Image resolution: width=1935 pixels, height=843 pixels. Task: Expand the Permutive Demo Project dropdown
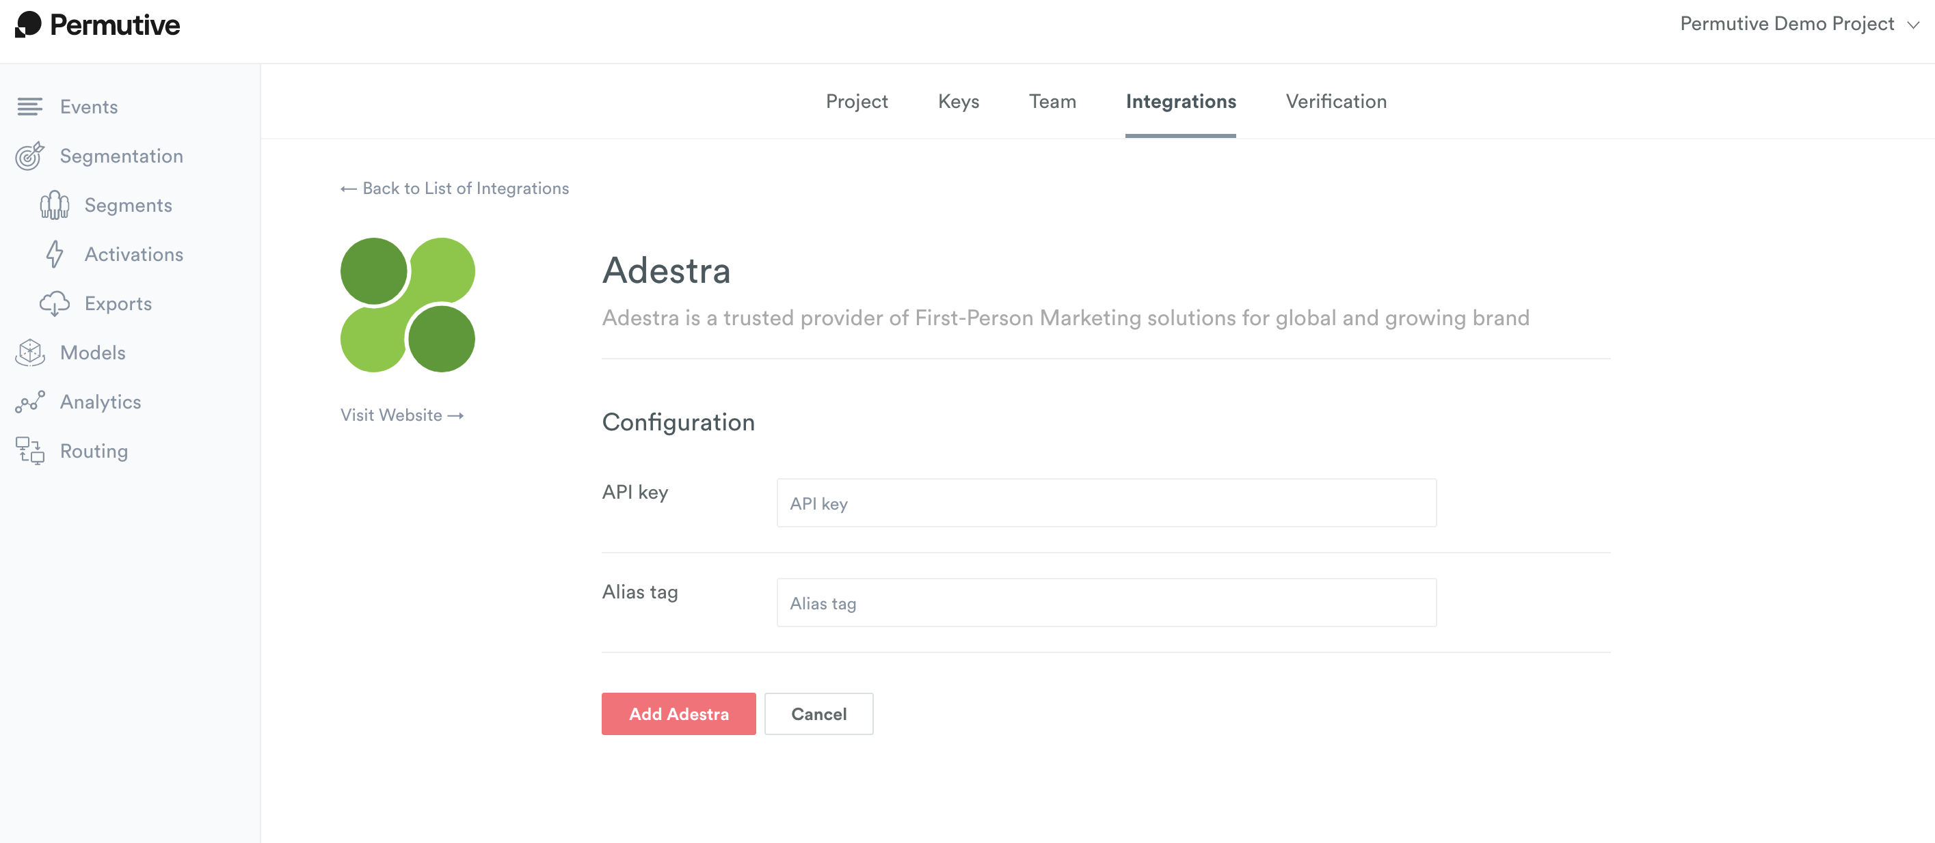[x=1800, y=23]
